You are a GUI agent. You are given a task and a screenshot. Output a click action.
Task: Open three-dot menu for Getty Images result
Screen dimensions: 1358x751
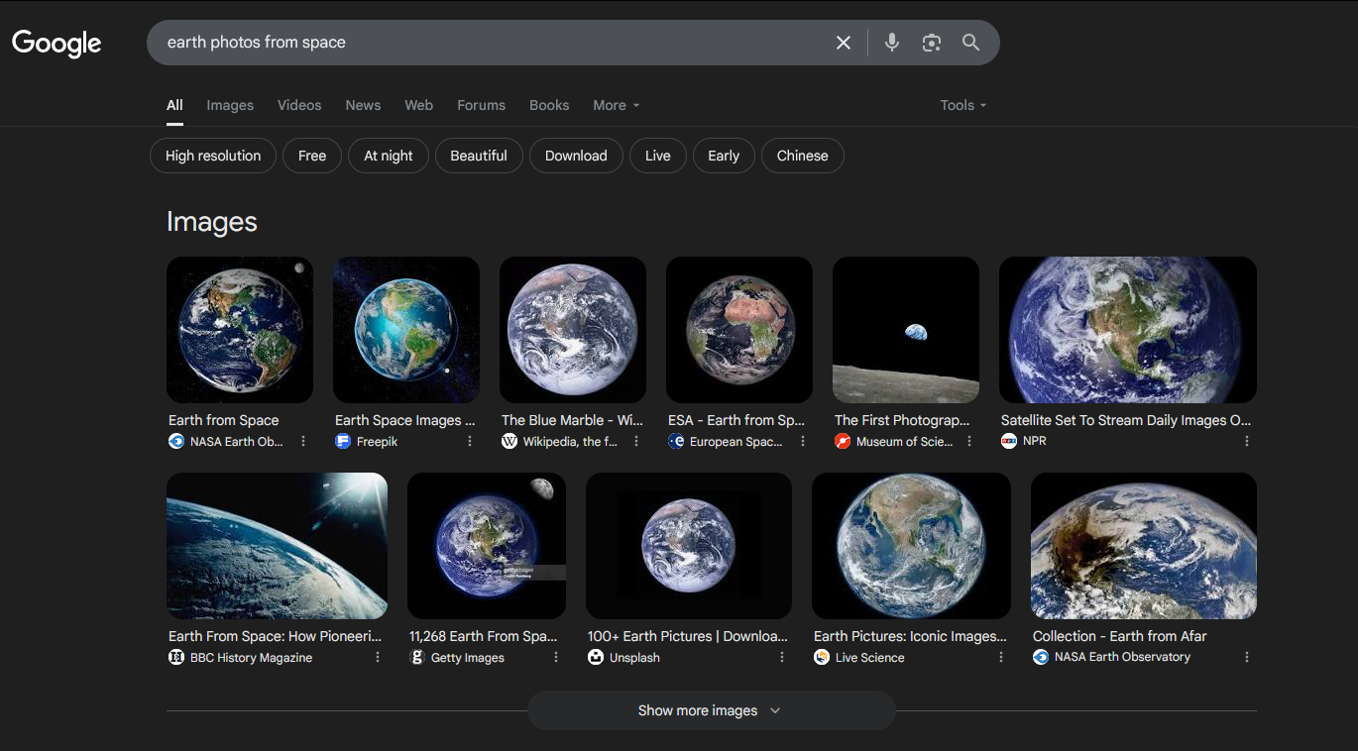(556, 658)
